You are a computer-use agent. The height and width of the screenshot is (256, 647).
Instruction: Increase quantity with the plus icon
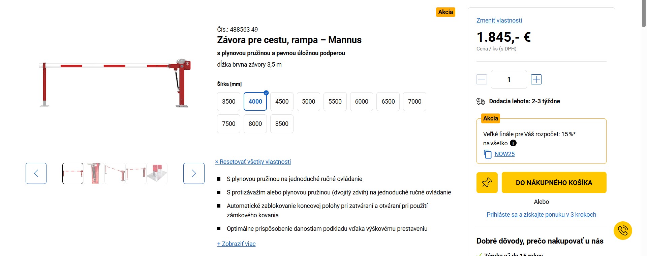click(x=536, y=79)
